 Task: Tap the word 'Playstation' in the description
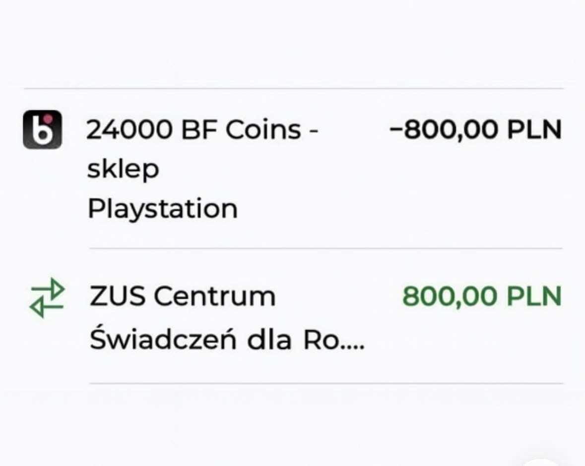tap(162, 209)
